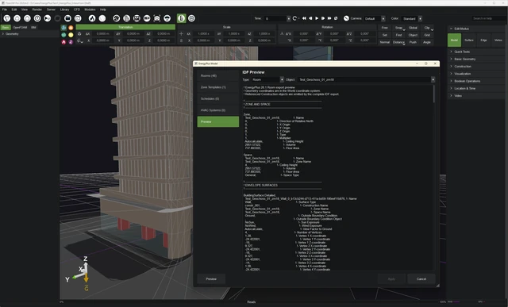This screenshot has height=307, width=508.
Task: Click the layers icon right of the green building icon
Action: 192,18
